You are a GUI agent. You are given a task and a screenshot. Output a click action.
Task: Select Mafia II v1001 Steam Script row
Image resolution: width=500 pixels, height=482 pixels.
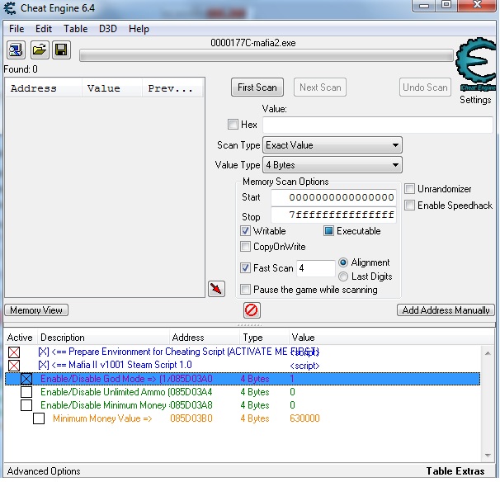(x=243, y=366)
